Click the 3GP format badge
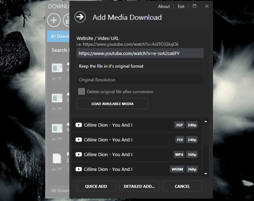The height and width of the screenshot is (201, 254). click(179, 125)
